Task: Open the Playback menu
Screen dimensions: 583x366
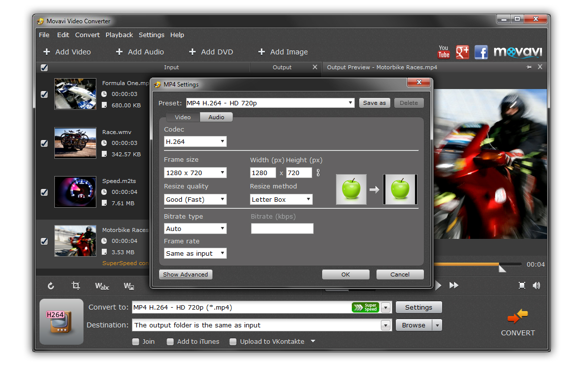Action: 119,35
